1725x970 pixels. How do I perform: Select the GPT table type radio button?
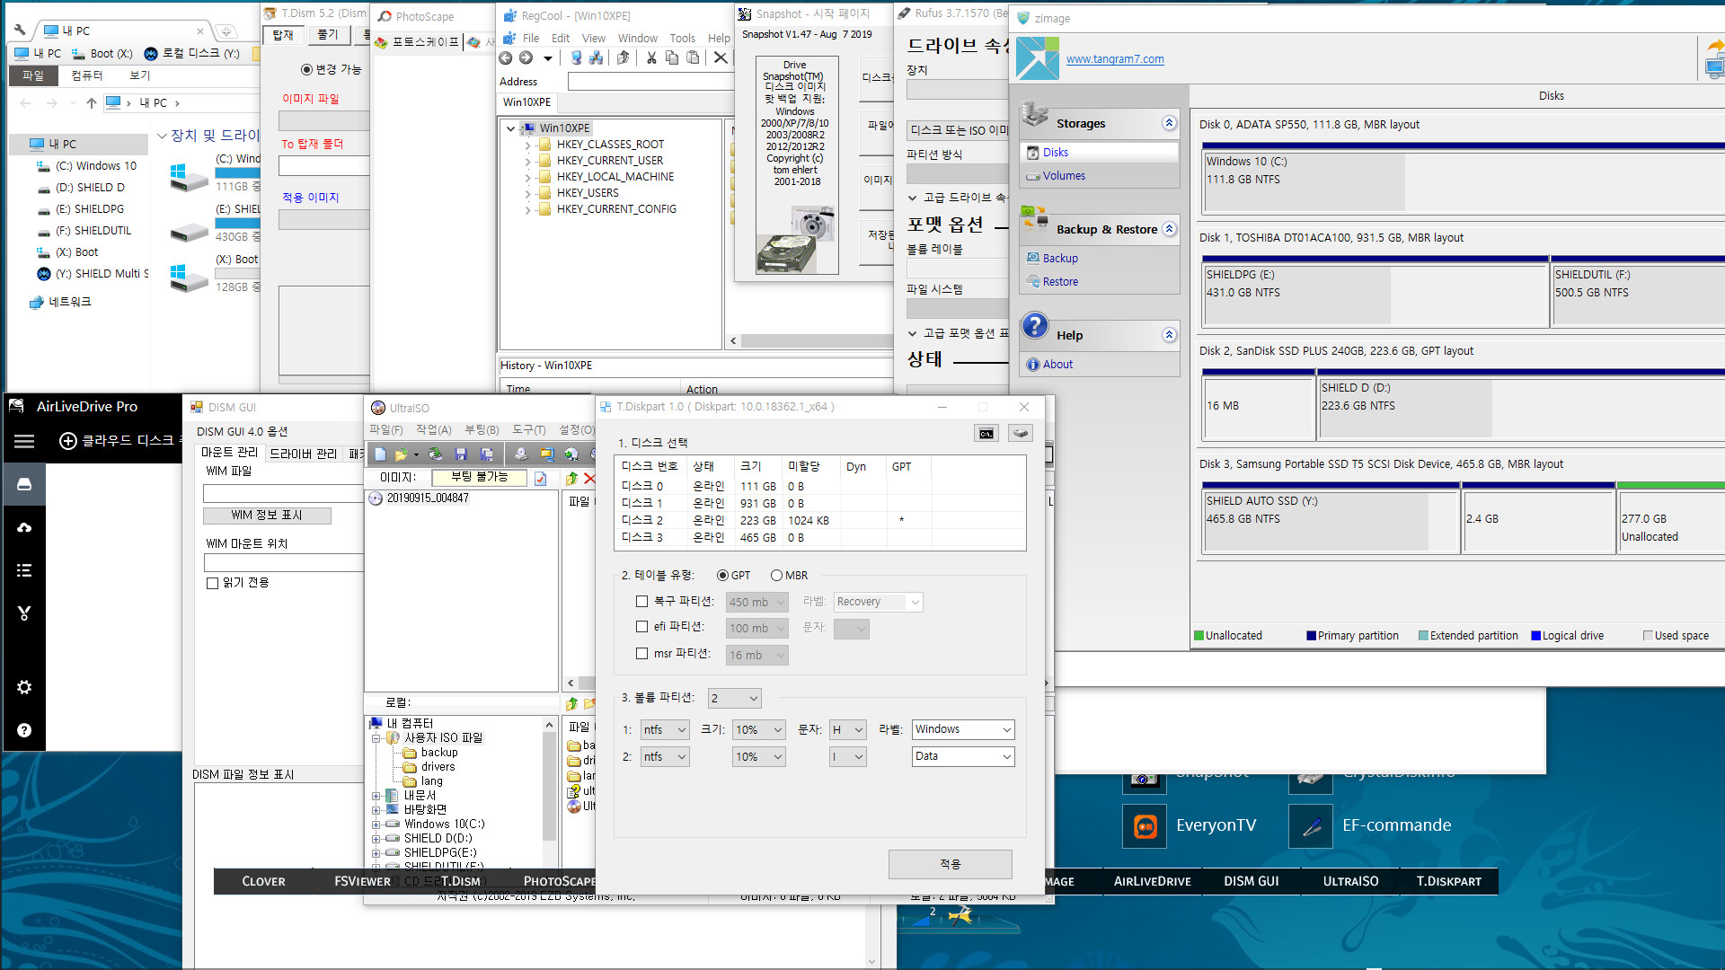pyautogui.click(x=722, y=576)
